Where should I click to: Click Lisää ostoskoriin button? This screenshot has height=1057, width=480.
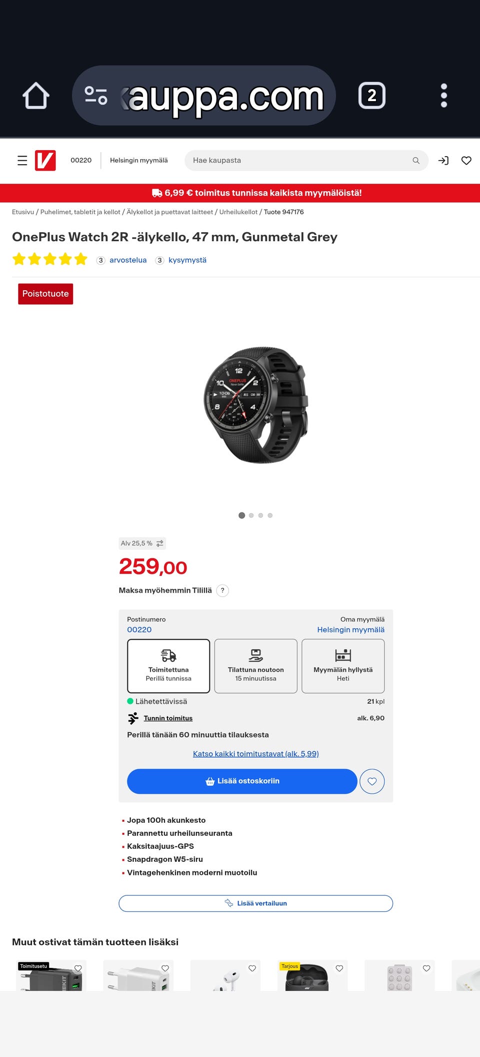(242, 781)
